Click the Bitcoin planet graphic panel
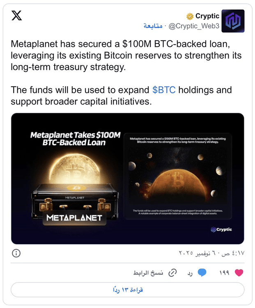The height and width of the screenshot is (308, 255). point(178,176)
